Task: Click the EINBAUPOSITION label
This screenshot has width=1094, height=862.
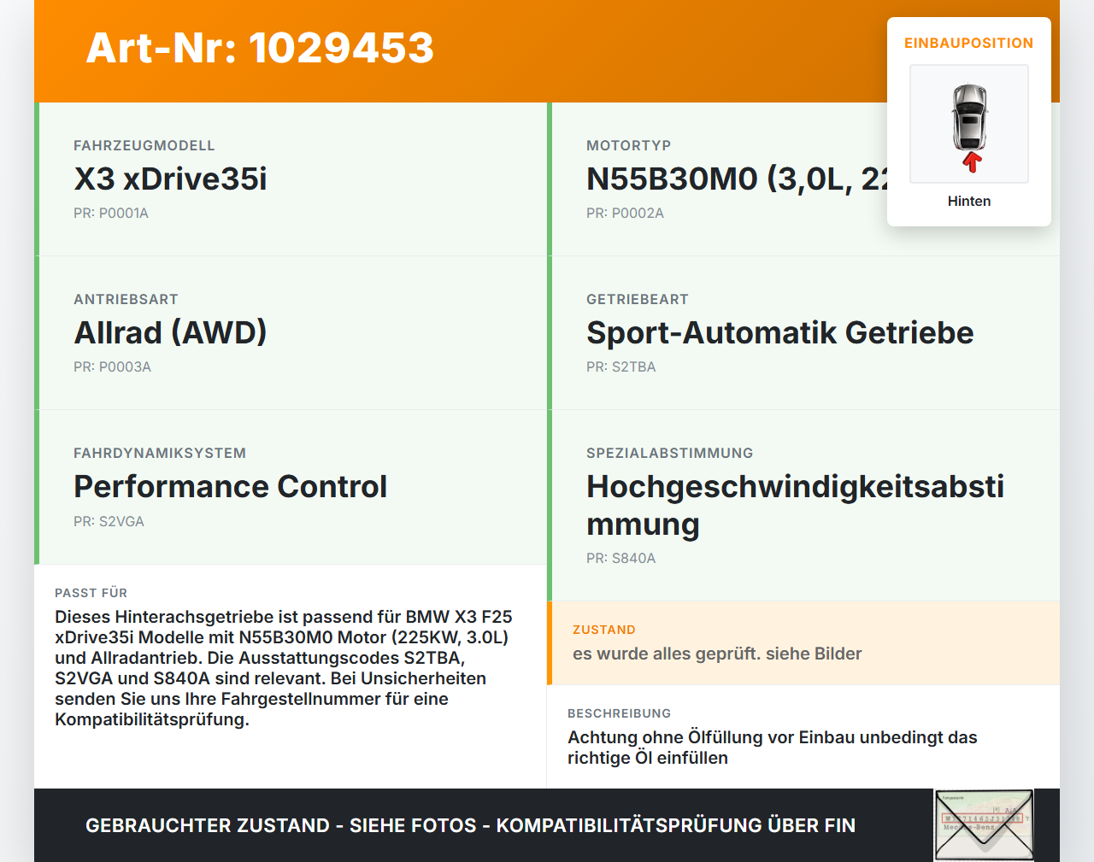Action: pyautogui.click(x=969, y=43)
